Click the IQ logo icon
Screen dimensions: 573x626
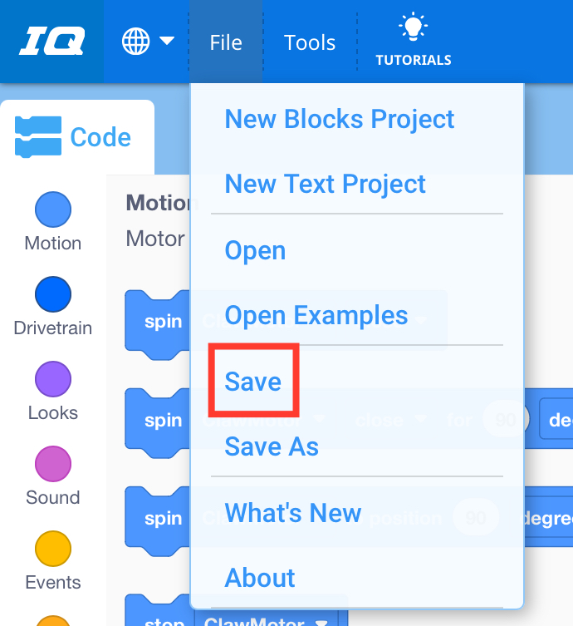pos(51,42)
